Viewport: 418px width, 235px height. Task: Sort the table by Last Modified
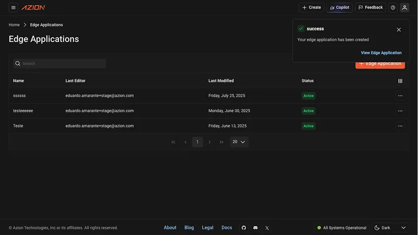pos(221,81)
